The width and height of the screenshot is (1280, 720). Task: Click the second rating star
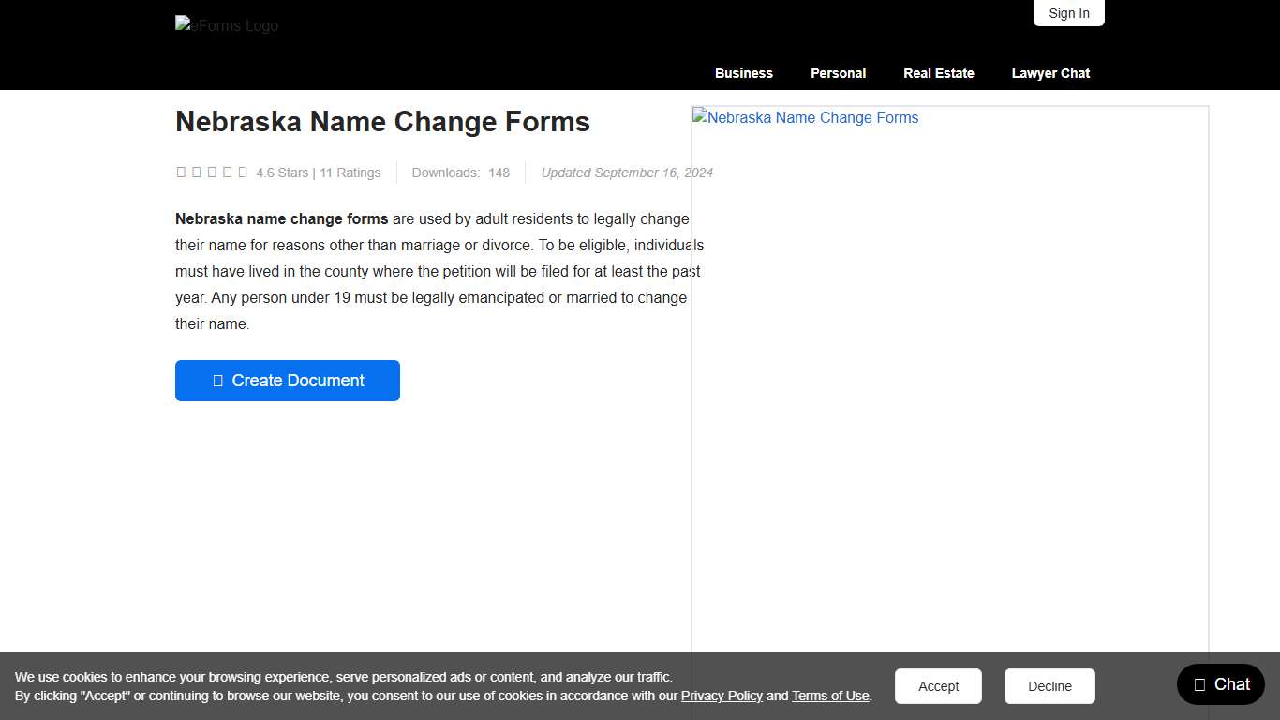197,172
